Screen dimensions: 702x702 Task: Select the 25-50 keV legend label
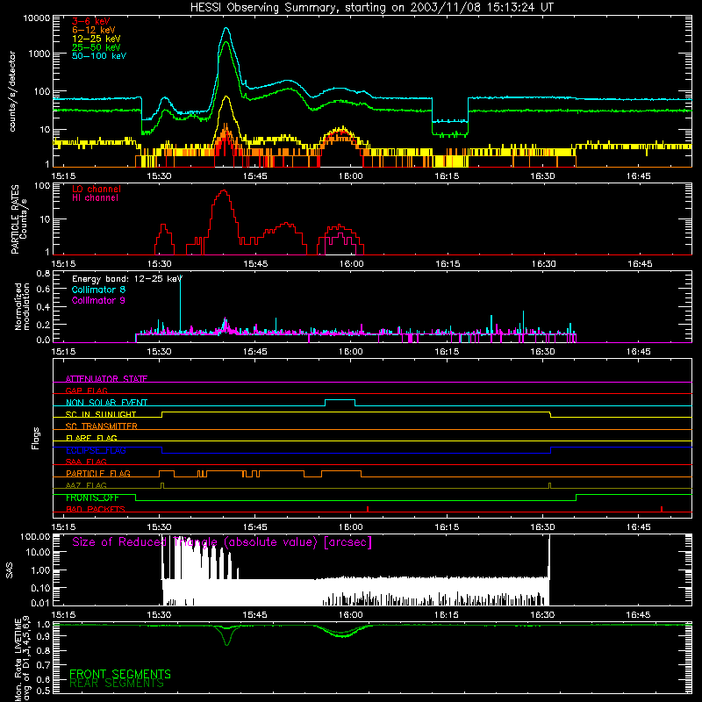tap(96, 47)
